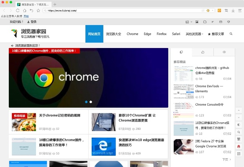Click the yellow leaf icon in address bar
The width and height of the screenshot is (244, 167).
(208, 10)
